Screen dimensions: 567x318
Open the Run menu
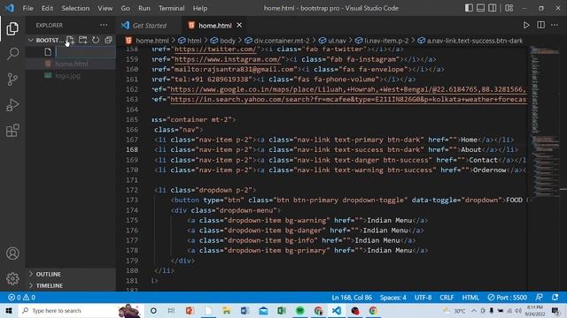pyautogui.click(x=144, y=8)
